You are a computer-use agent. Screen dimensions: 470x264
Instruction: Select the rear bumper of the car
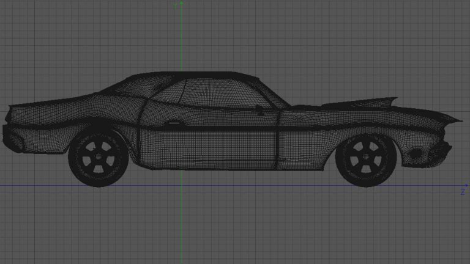point(13,139)
